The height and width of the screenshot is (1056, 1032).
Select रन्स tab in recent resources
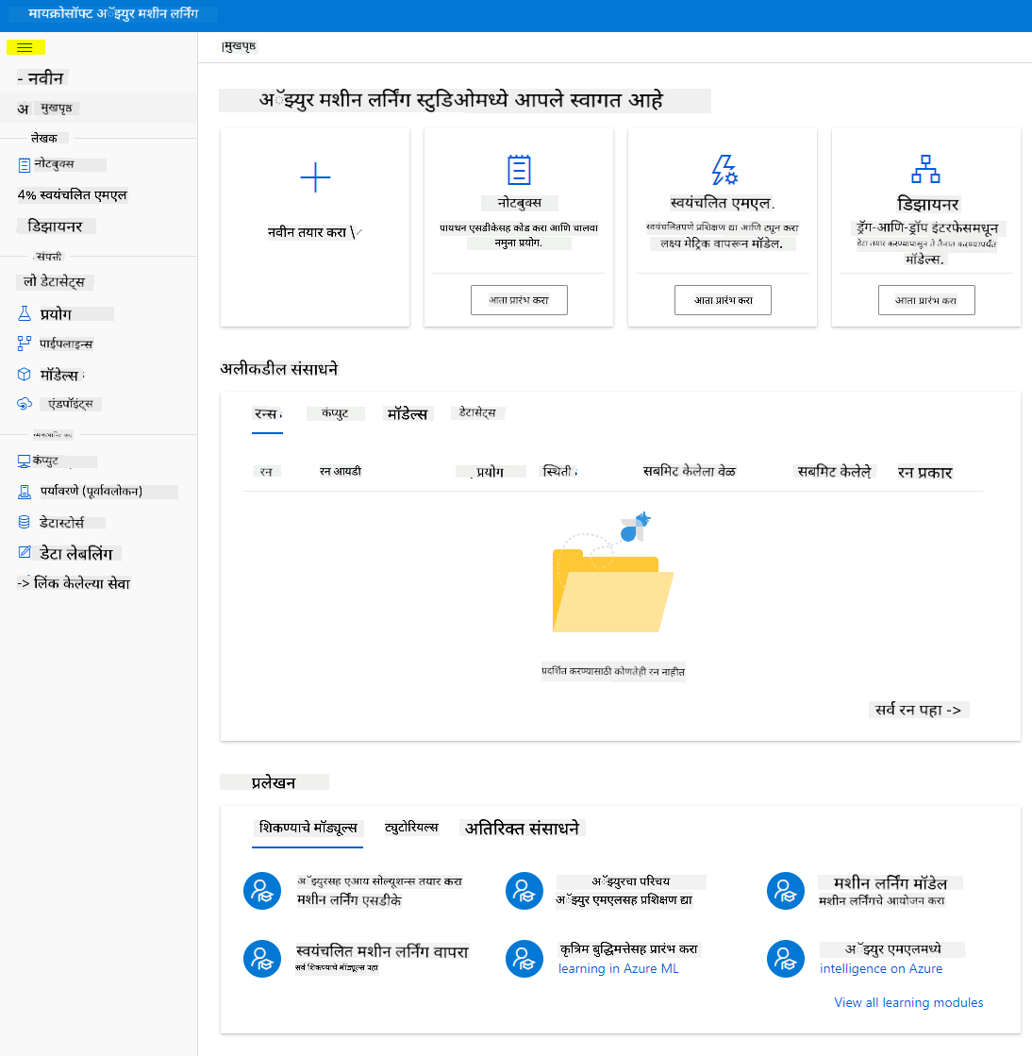[267, 414]
